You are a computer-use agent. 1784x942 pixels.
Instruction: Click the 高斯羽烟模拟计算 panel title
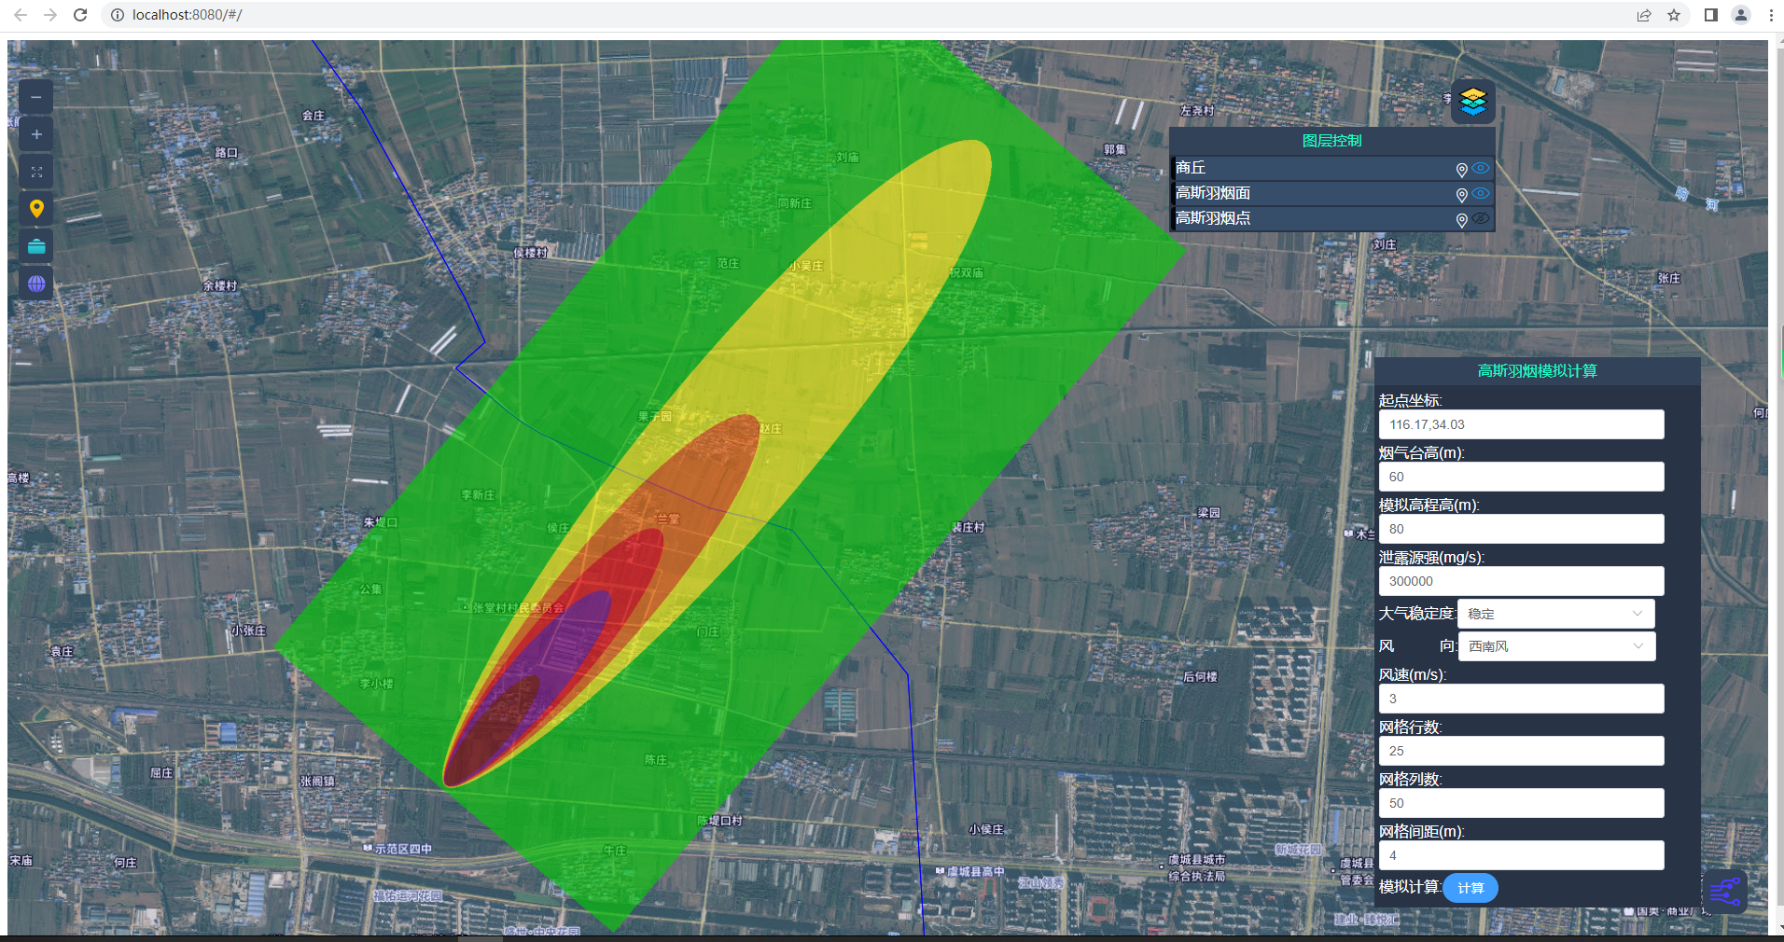click(x=1537, y=371)
